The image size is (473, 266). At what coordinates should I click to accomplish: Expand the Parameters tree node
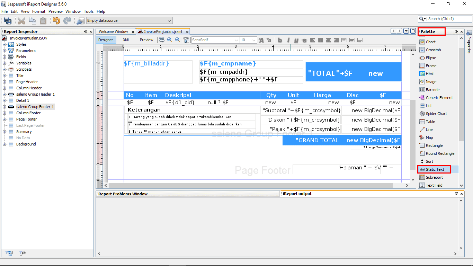pos(5,51)
